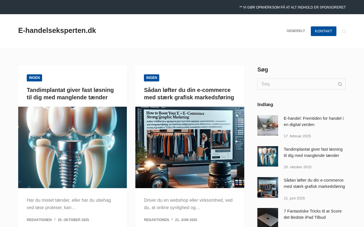Select the Ingen tag on e-commerce card
The image size is (364, 227).
[152, 78]
